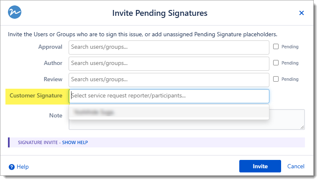Screen dimensions: 320x182
Task: Click the Customer Signature participants field
Action: pos(169,96)
